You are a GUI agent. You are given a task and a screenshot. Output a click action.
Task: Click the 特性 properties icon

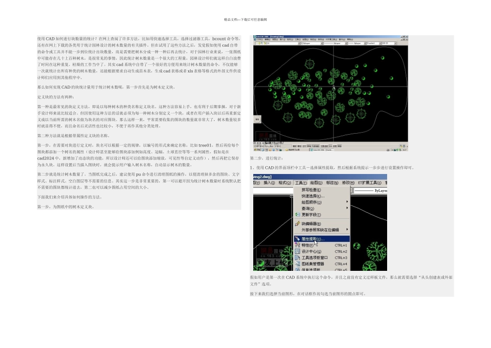[x=298, y=245]
